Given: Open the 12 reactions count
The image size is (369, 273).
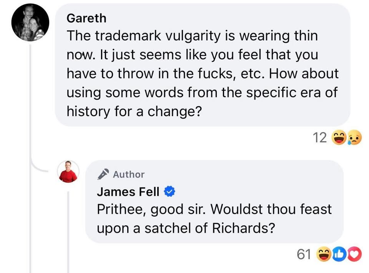Looking at the screenshot, I should [x=319, y=137].
